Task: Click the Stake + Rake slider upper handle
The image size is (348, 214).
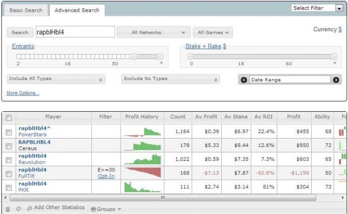Action: (x=334, y=57)
